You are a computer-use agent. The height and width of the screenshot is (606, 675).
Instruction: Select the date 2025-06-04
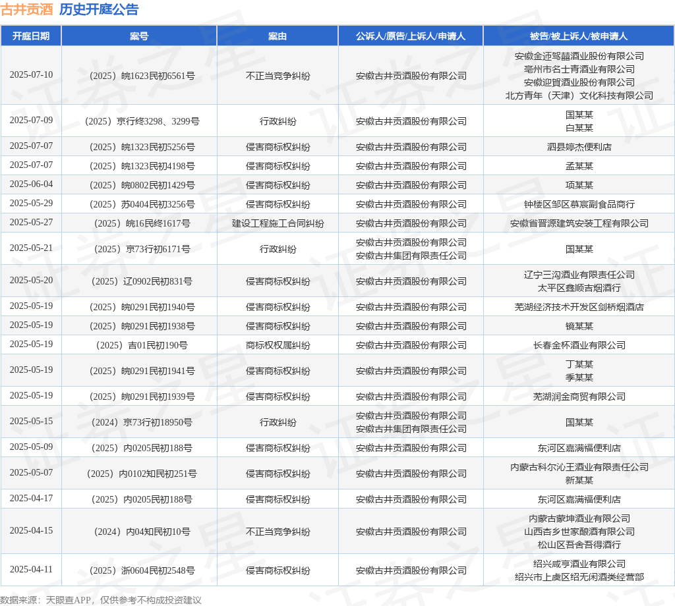click(x=32, y=184)
